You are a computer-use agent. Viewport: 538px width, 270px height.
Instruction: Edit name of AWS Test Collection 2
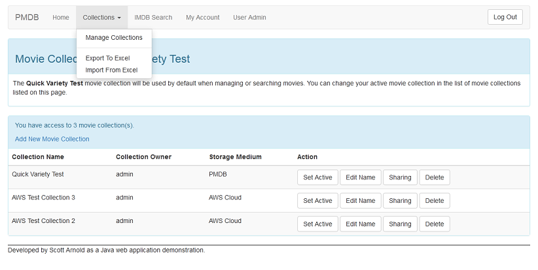tap(360, 224)
